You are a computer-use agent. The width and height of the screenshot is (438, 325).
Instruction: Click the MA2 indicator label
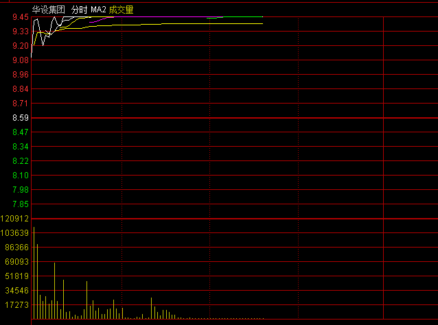98,10
